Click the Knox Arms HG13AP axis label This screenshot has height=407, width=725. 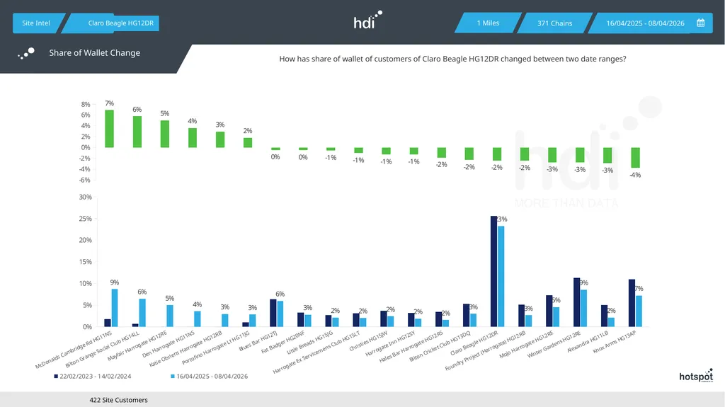[x=614, y=343]
